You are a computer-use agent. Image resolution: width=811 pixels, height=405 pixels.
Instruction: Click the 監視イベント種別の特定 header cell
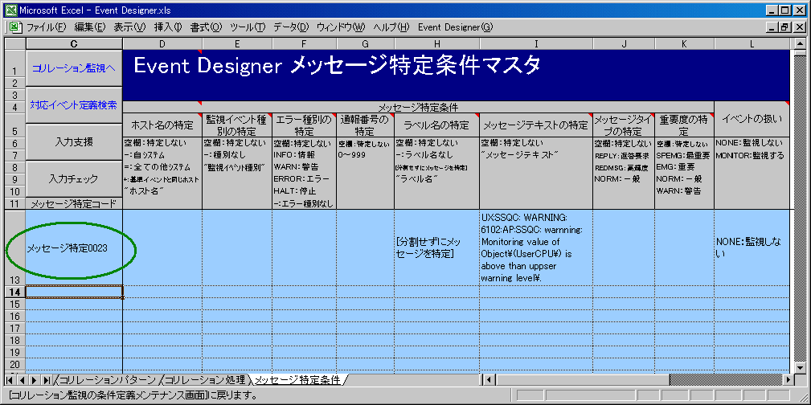(x=237, y=125)
